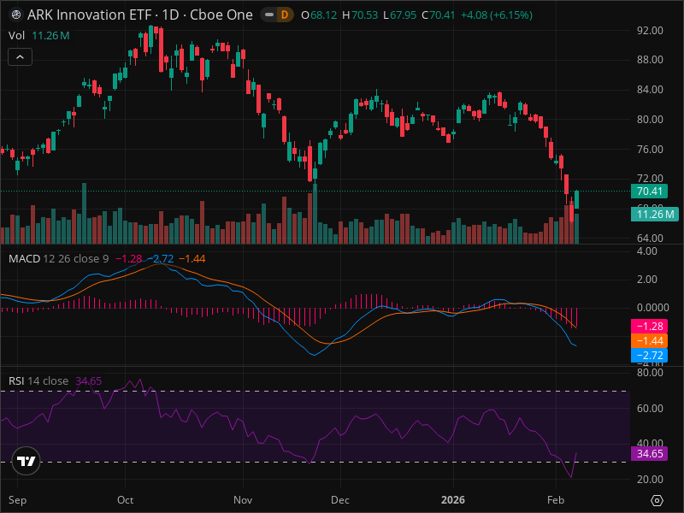This screenshot has height=513, width=684.
Task: Click the purple 34.65 RSI axis label
Action: pyautogui.click(x=649, y=454)
